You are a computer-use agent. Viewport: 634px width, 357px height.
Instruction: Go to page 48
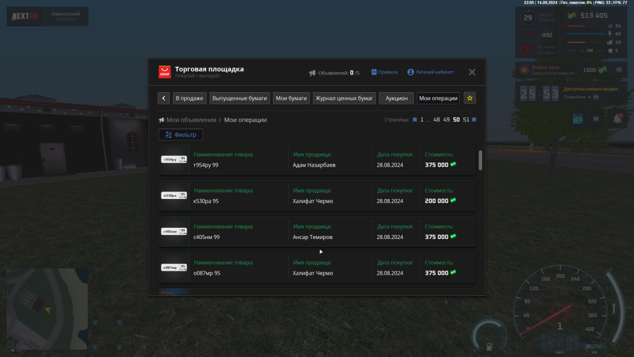tap(437, 120)
